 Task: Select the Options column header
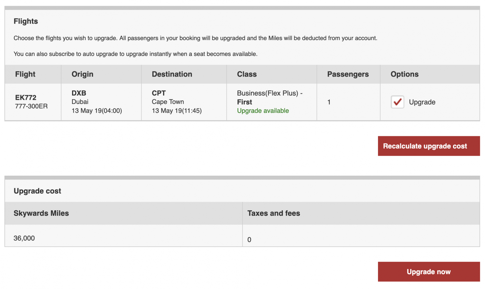404,74
